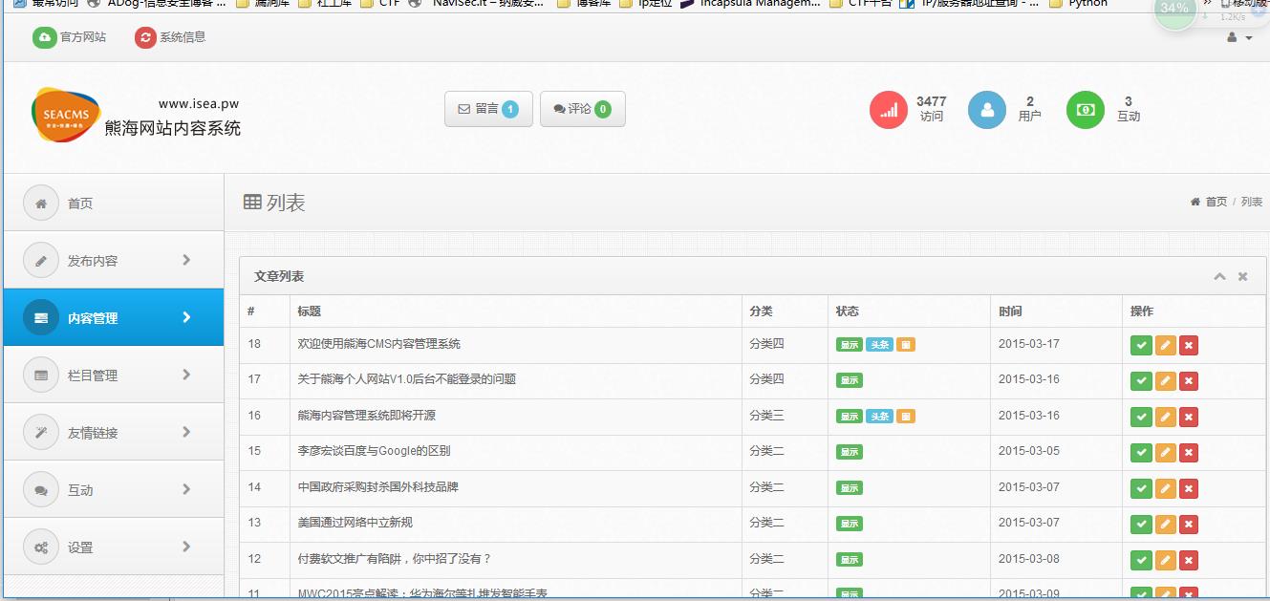
Task: Open the 评论 comments button
Action: click(x=582, y=109)
